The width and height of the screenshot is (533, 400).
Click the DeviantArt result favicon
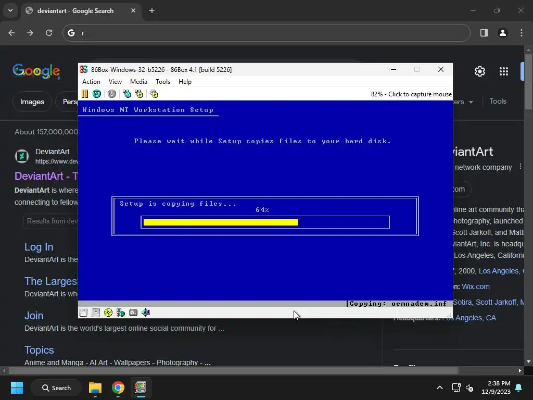click(22, 156)
